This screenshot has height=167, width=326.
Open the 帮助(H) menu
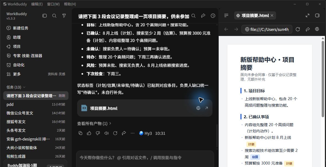click(x=70, y=4)
